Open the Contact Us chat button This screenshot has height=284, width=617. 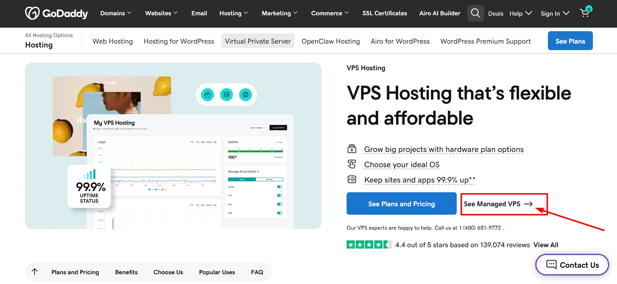572,265
